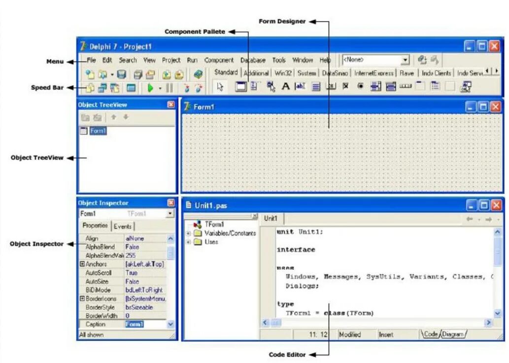The height and width of the screenshot is (363, 509).
Task: Click the Open Project folder icon
Action: point(150,75)
